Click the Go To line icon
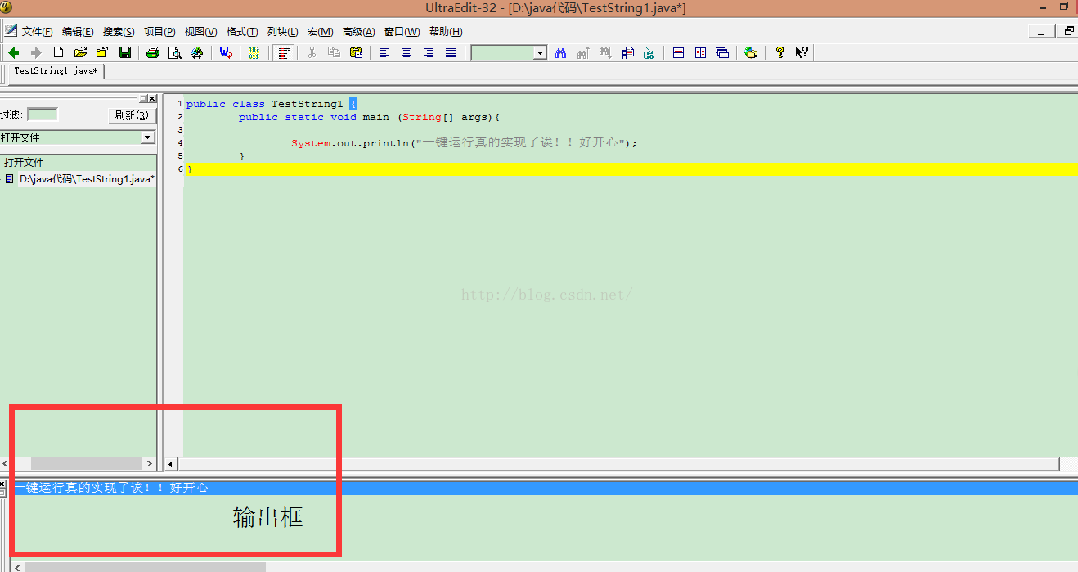Screen dimensions: 1078x572 tap(649, 52)
